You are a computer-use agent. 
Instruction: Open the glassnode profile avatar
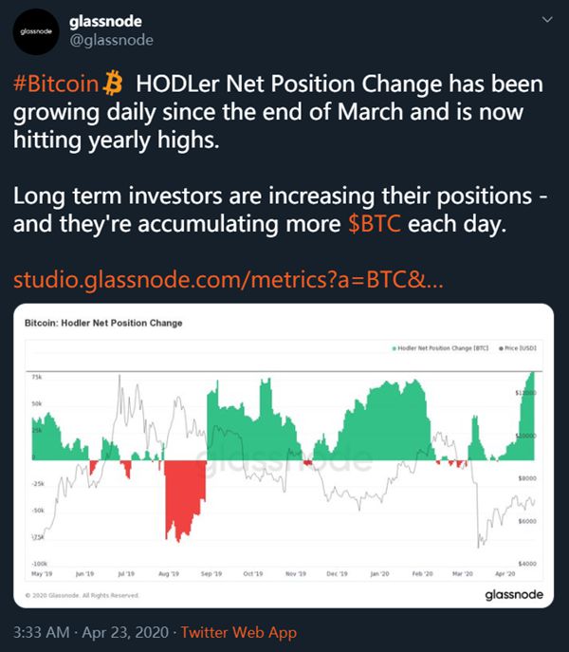click(36, 31)
